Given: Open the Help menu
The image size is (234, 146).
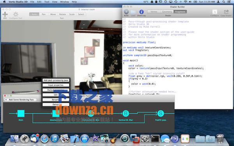Looking at the screenshot, I should 74,2.
